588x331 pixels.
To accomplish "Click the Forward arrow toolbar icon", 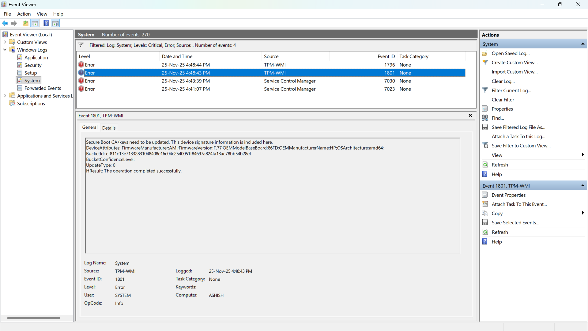I will click(x=14, y=23).
